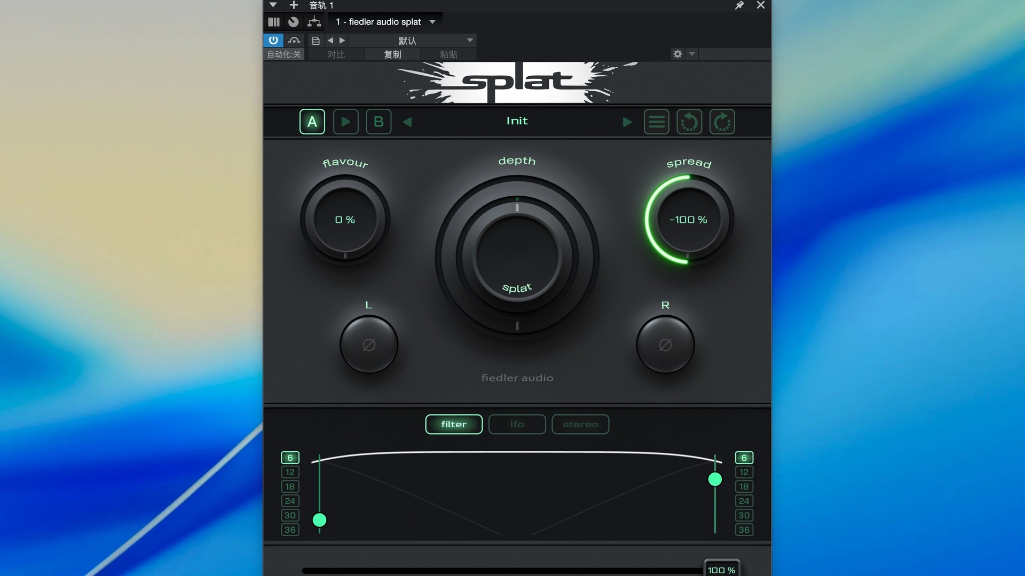Switch to the lfo tab

(517, 425)
